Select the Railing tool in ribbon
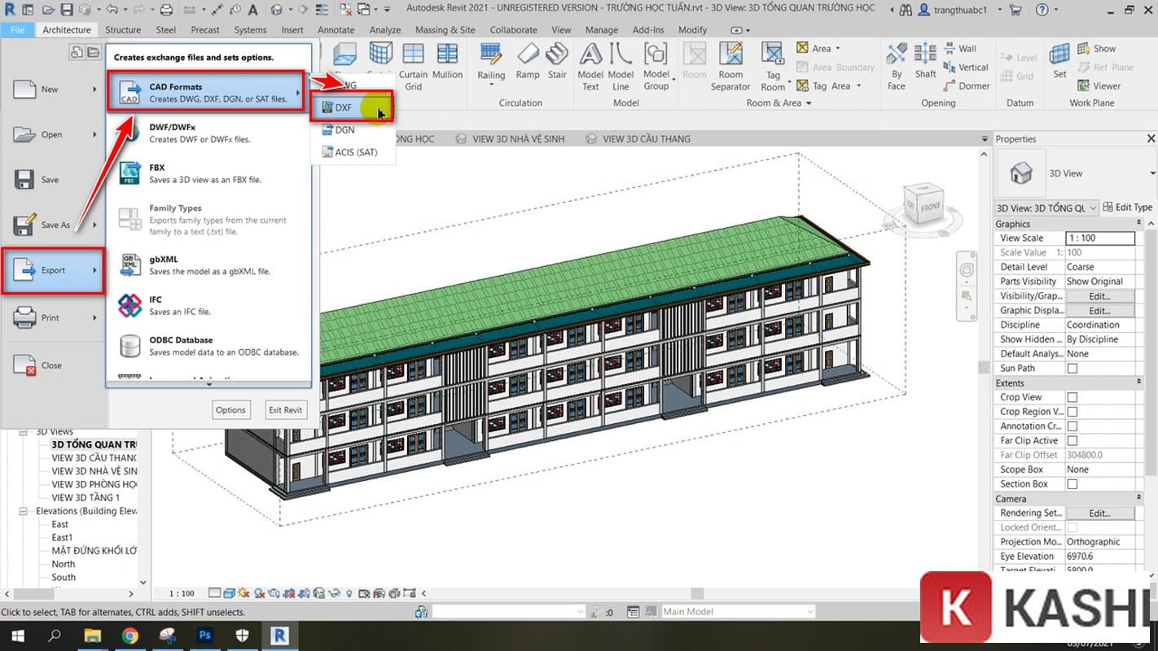Screen dimensions: 1158x651 [x=491, y=62]
